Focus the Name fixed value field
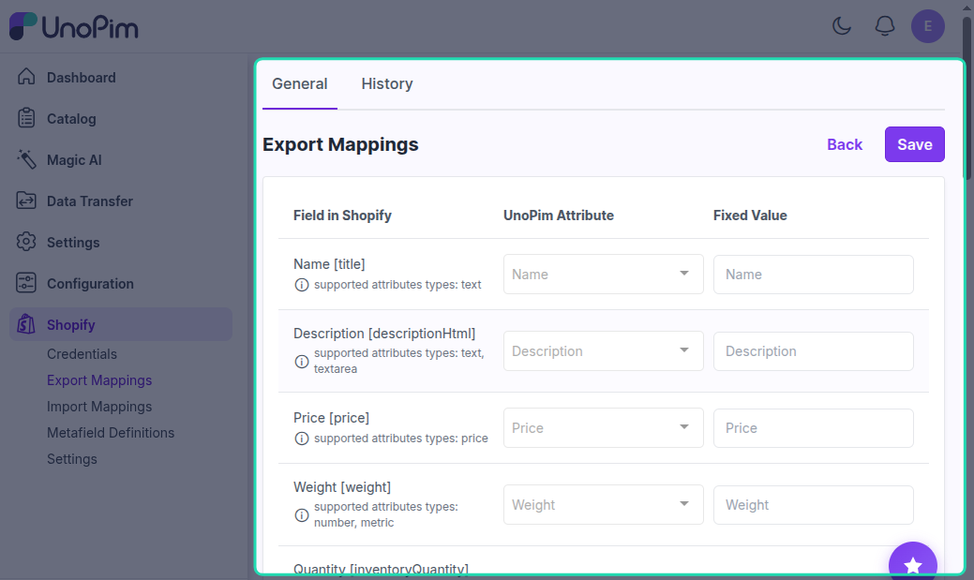Screen dimensions: 974x580 [x=813, y=275]
